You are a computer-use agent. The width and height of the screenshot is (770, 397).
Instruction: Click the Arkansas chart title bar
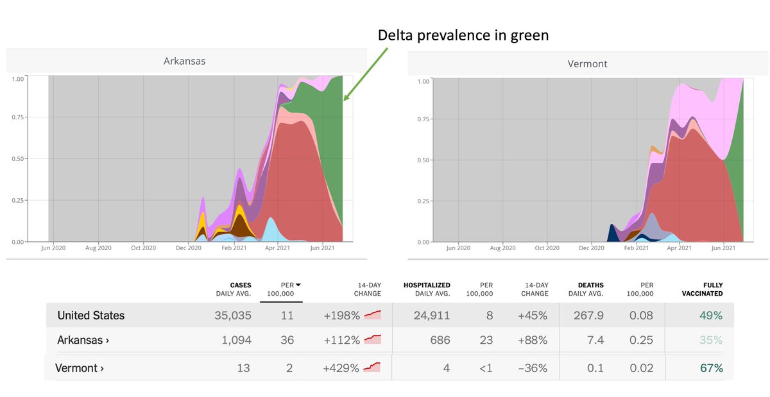(185, 62)
